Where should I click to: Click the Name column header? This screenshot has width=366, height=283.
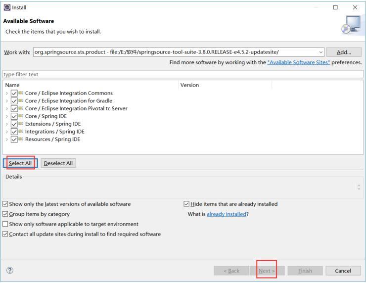[91, 85]
